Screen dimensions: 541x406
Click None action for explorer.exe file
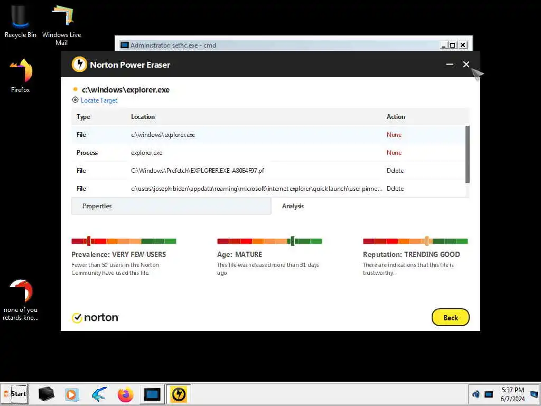point(394,135)
